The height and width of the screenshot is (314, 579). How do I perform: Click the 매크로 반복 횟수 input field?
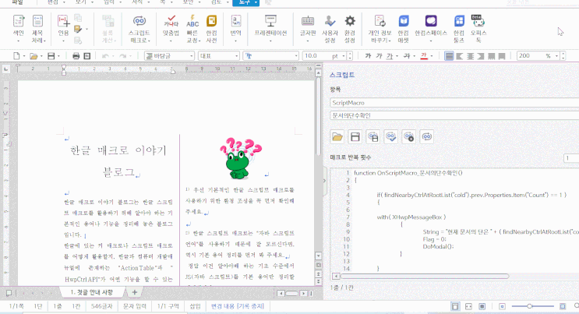pos(571,157)
